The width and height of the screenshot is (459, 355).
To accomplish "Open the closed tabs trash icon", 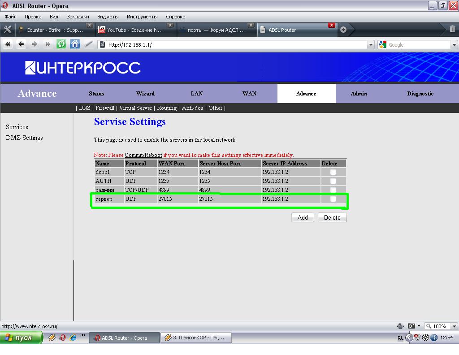I will click(452, 29).
